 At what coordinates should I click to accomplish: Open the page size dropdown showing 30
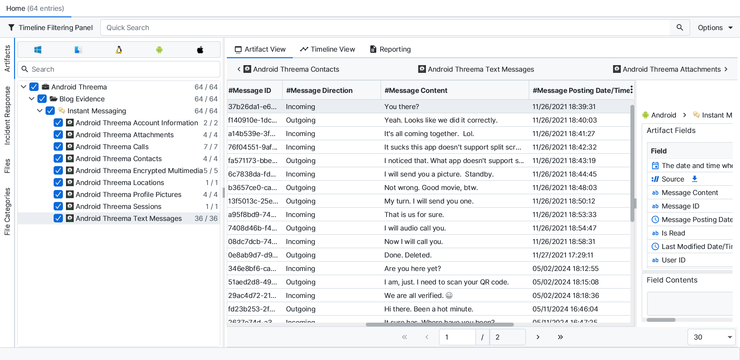pyautogui.click(x=711, y=337)
